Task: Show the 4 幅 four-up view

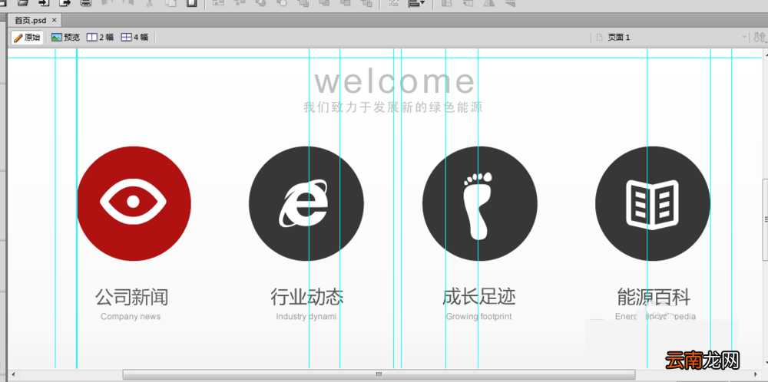Action: click(134, 37)
